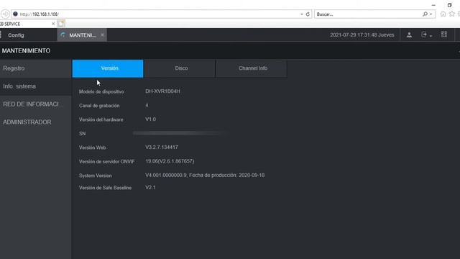
Task: Minimize the browser window
Action: [x=433, y=5]
